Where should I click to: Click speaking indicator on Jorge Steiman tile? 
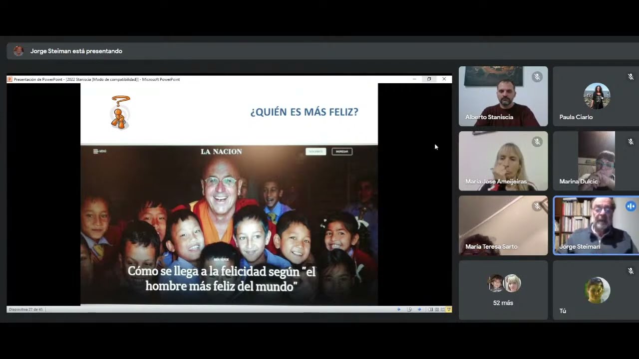click(x=631, y=206)
